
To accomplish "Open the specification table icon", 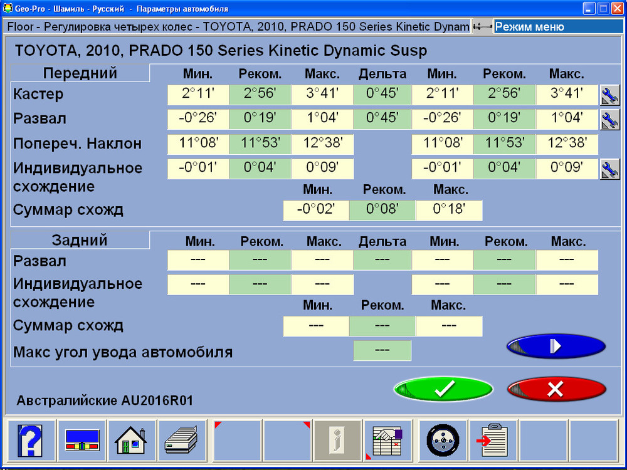I will (387, 441).
